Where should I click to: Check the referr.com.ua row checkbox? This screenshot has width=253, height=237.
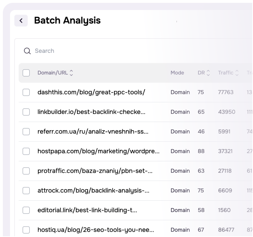coord(26,132)
